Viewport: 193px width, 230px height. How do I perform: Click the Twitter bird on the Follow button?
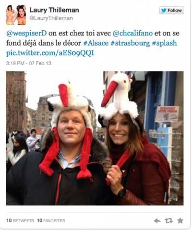(164, 11)
